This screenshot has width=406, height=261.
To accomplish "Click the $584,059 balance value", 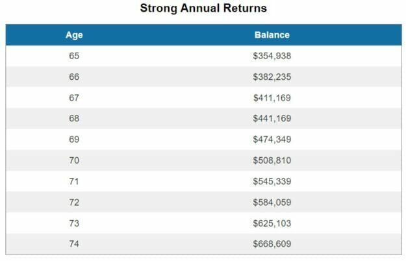I will point(272,202).
